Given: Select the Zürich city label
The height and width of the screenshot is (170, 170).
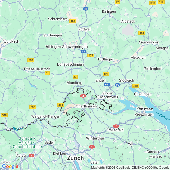Looking at the screenshot, I should (x=75, y=158).
